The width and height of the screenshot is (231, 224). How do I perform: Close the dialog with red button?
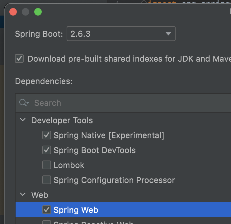click(x=13, y=12)
